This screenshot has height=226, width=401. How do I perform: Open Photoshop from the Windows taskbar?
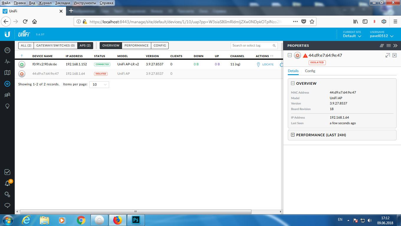(x=136, y=220)
